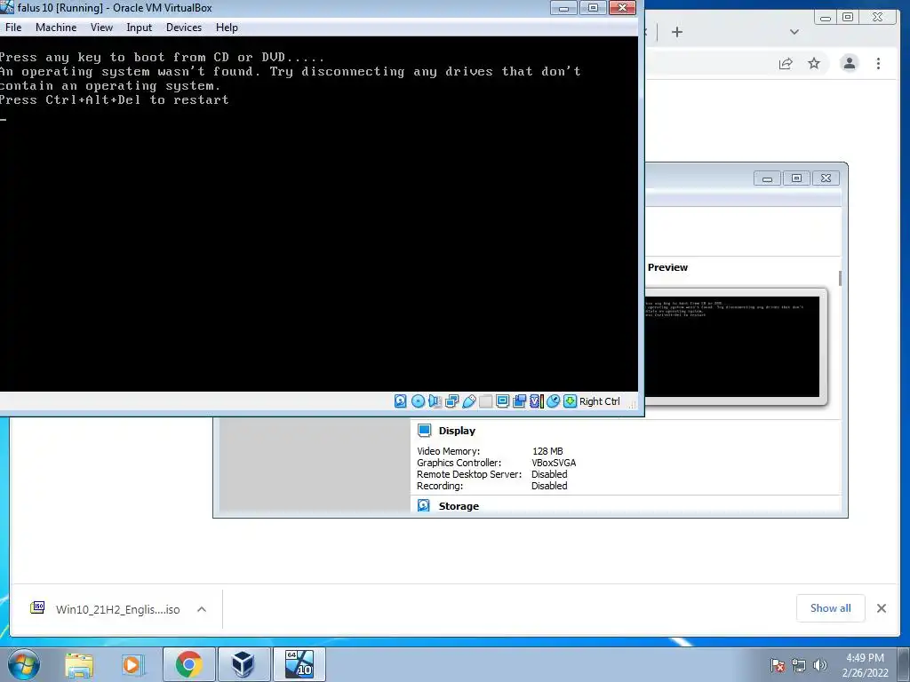Image resolution: width=910 pixels, height=682 pixels.
Task: Open a new Chrome tab with plus button
Action: click(676, 32)
